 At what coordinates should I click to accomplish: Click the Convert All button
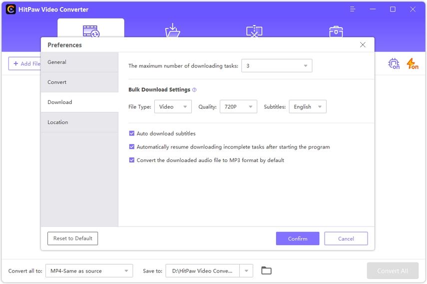(x=393, y=270)
